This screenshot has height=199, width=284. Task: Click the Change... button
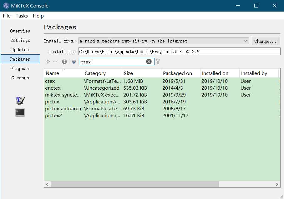tap(266, 41)
